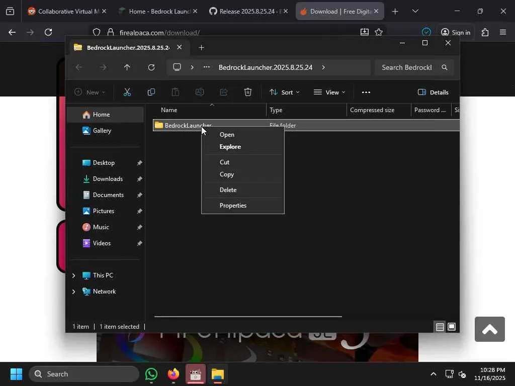The image size is (515, 386).
Task: Choose Delete in the context menu
Action: click(x=243, y=189)
